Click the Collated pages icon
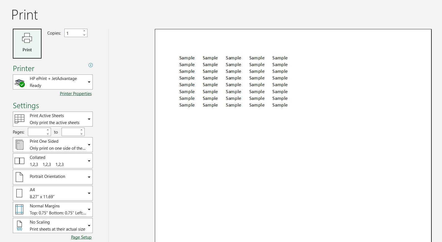 tap(19, 161)
